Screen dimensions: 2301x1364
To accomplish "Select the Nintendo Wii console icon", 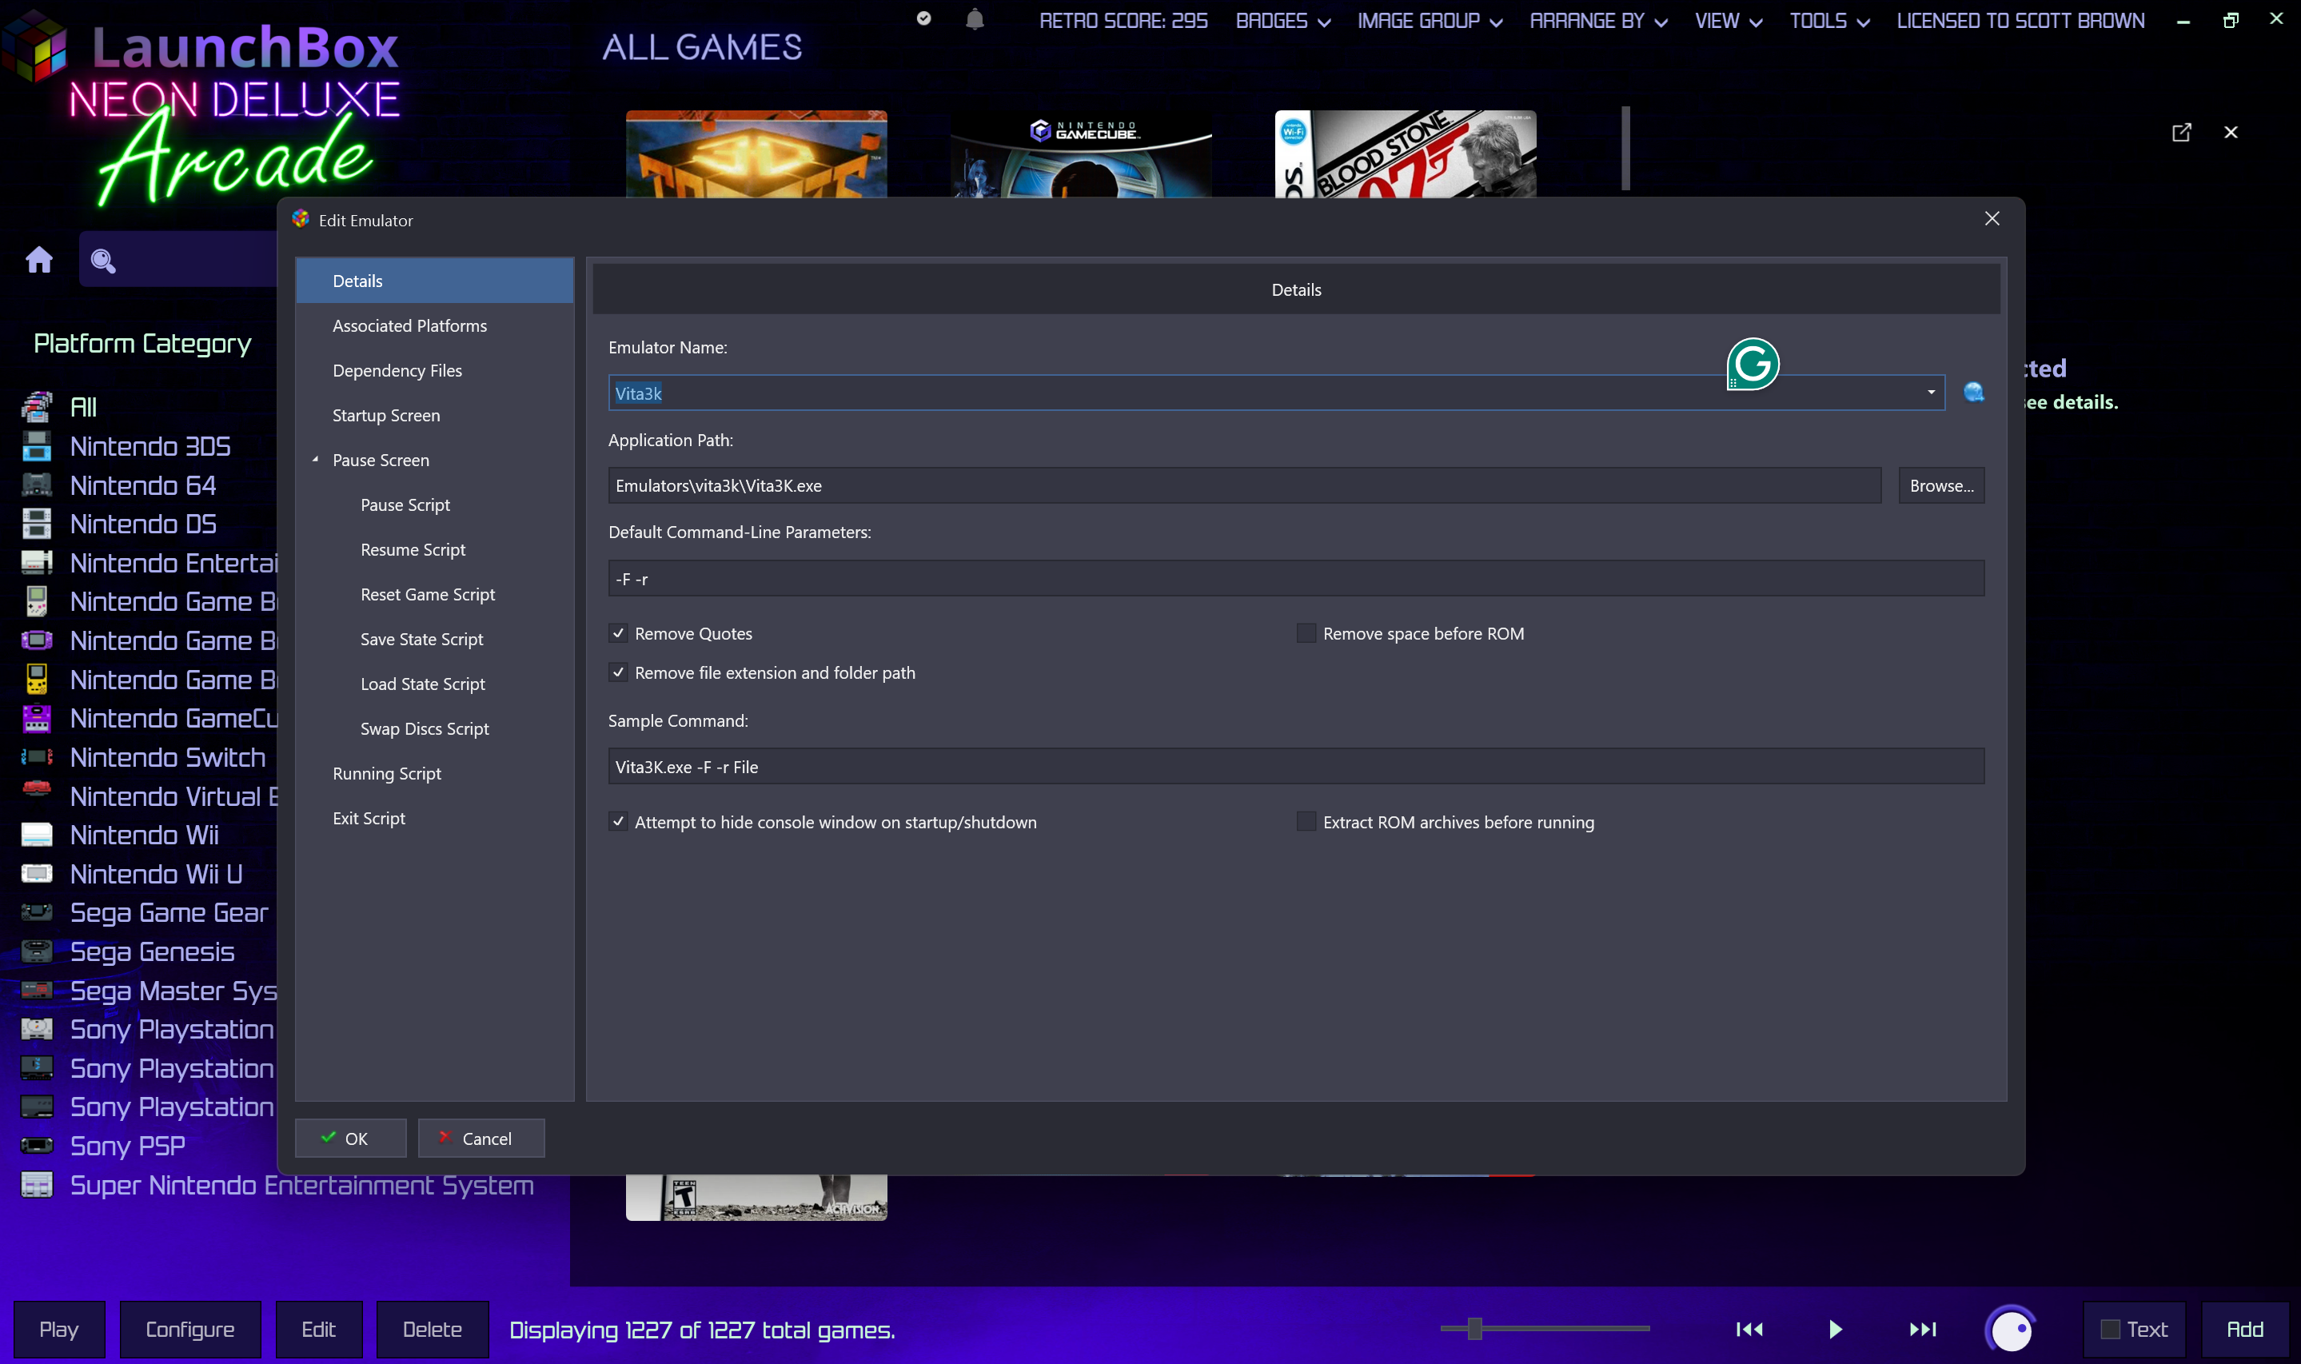I will click(37, 835).
